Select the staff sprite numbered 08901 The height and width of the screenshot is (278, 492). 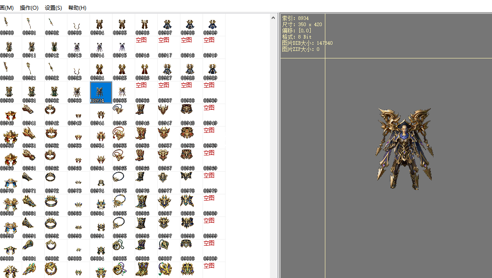29,24
